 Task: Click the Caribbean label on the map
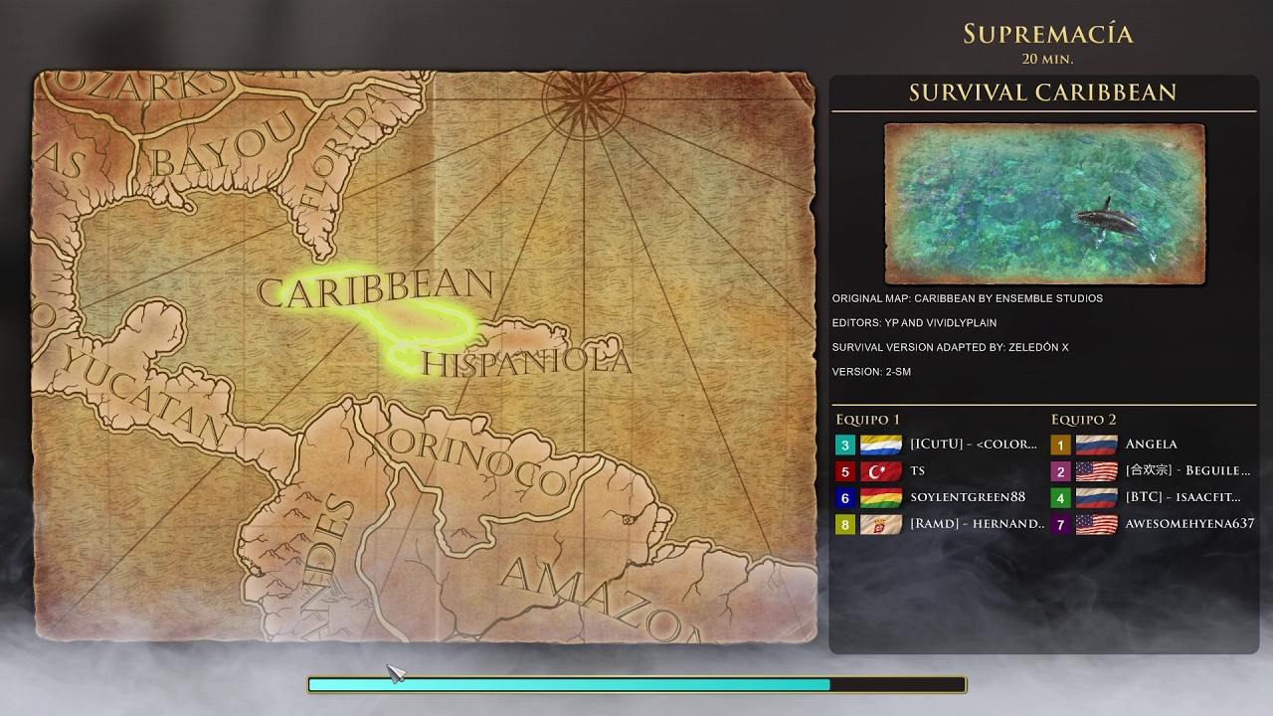(375, 288)
